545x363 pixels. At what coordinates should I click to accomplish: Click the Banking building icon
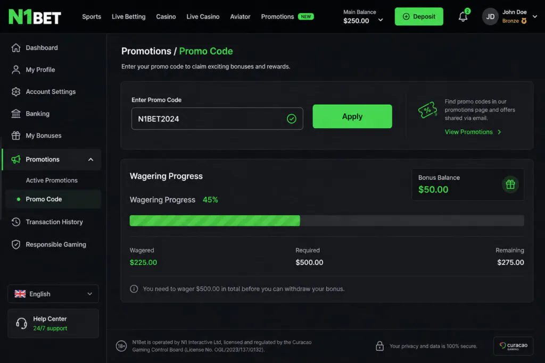click(x=16, y=114)
